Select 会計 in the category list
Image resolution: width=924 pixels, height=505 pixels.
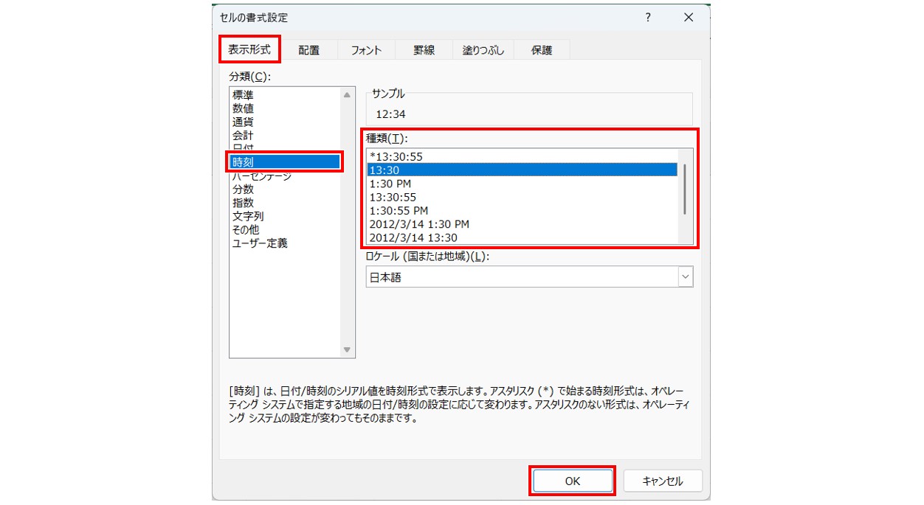pos(285,135)
